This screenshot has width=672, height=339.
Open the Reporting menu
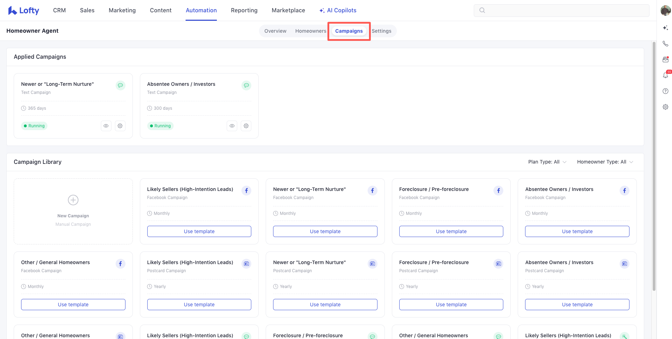(x=244, y=11)
